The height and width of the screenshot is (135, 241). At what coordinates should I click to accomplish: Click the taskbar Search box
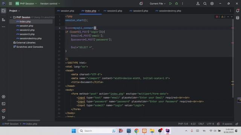tap(97, 131)
